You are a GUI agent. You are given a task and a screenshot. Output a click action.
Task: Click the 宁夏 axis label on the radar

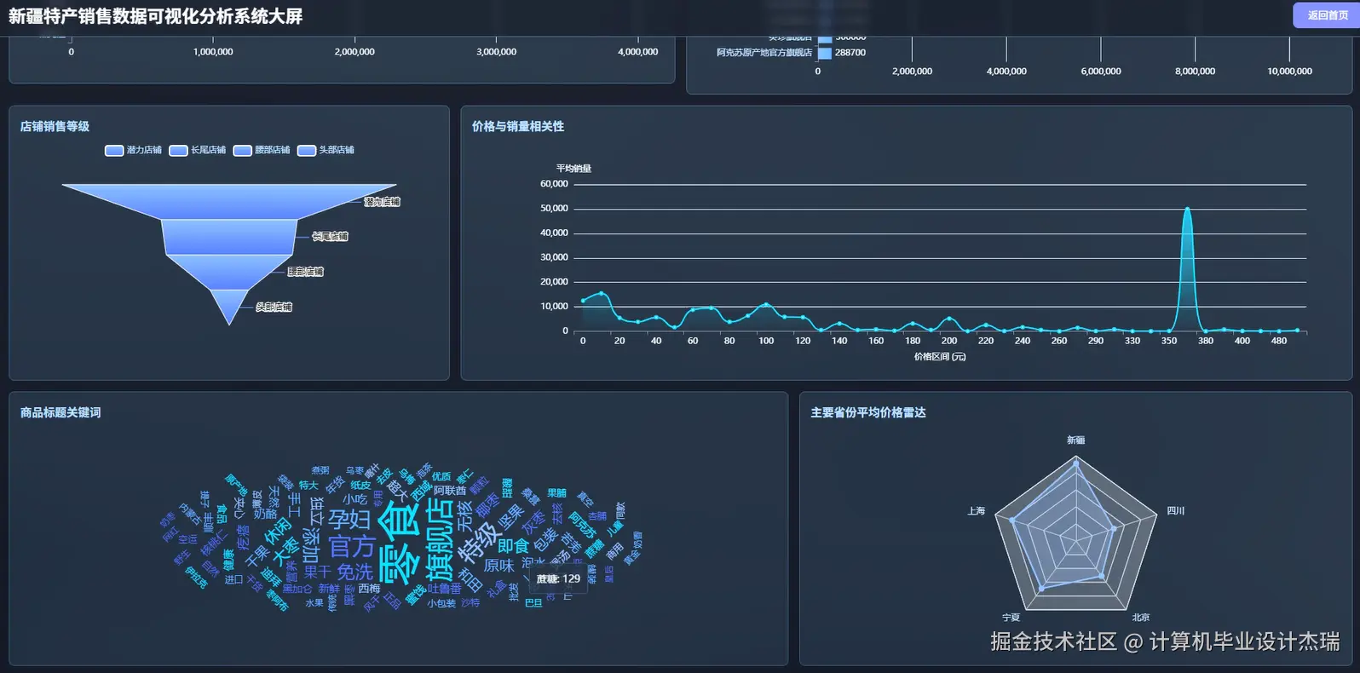(x=1011, y=618)
